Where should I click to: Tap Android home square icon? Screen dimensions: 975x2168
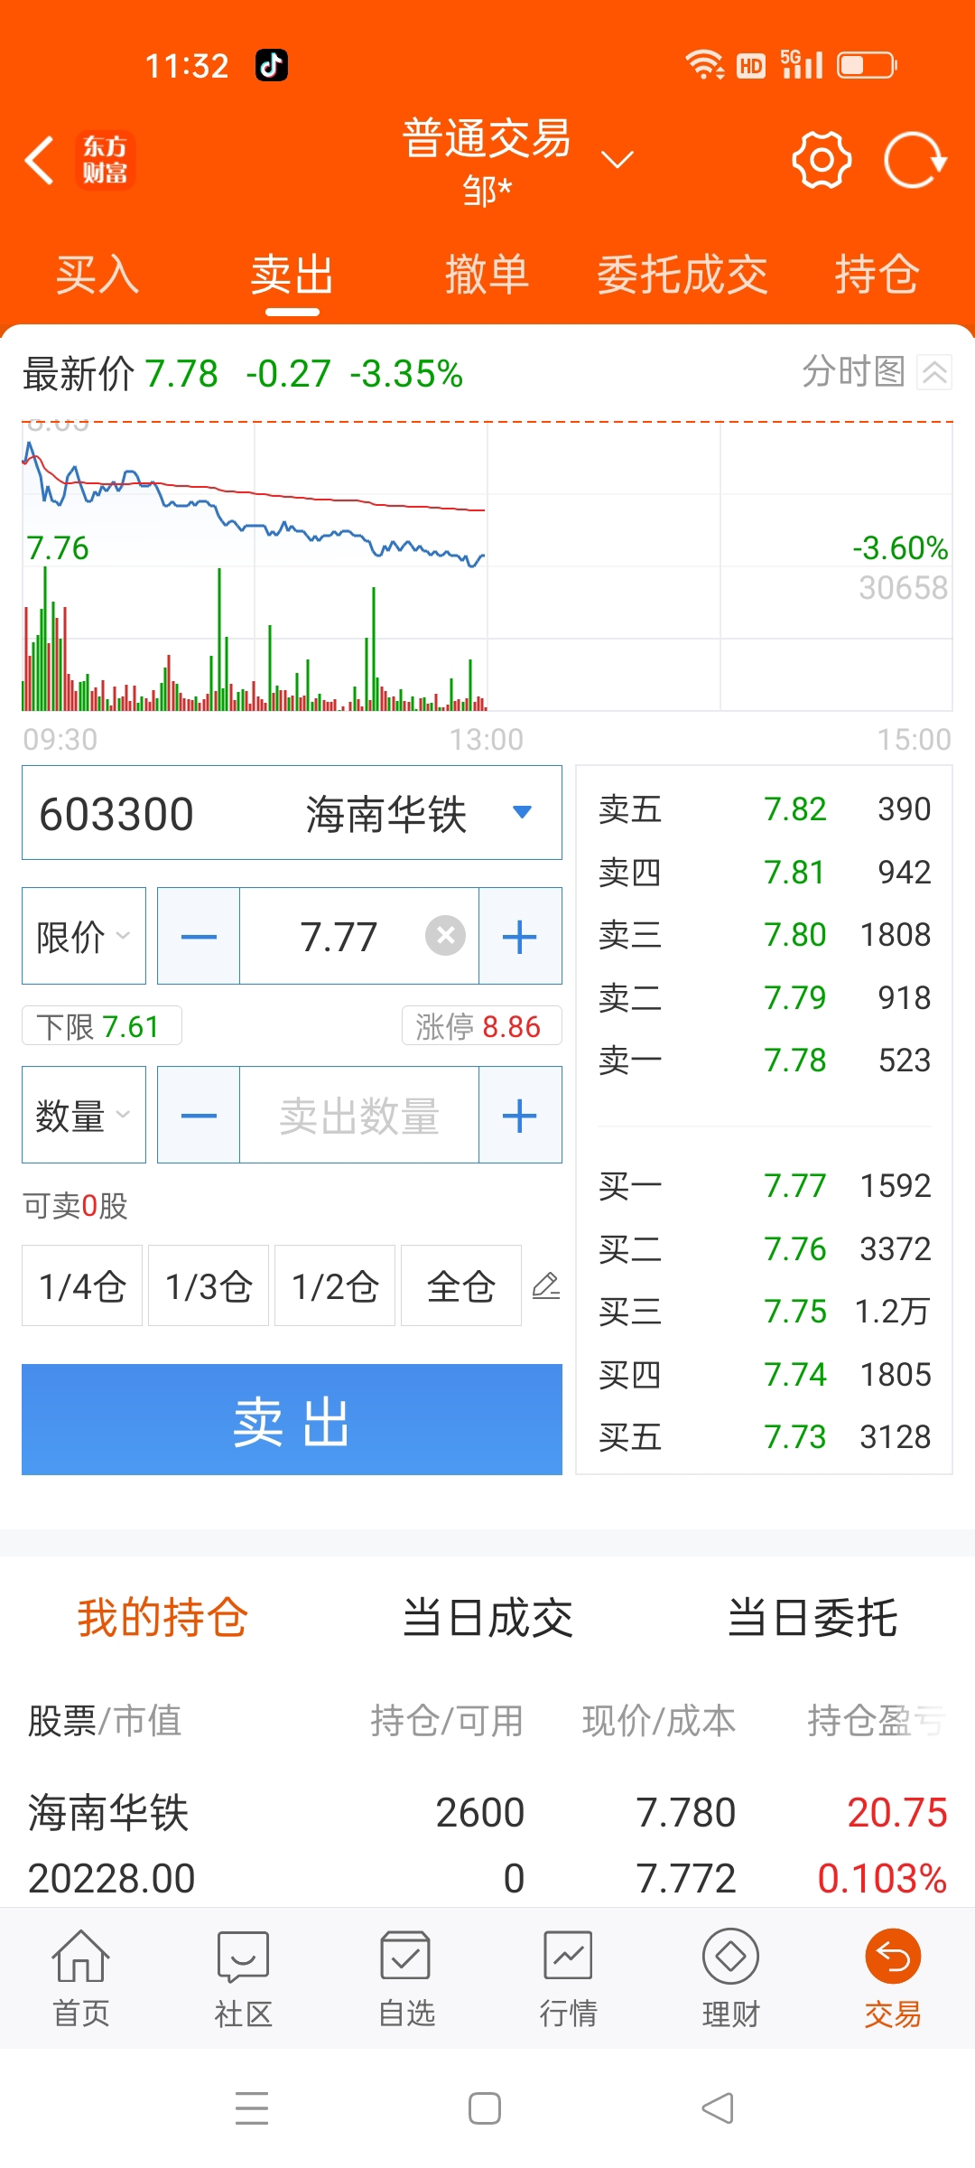pos(485,2108)
